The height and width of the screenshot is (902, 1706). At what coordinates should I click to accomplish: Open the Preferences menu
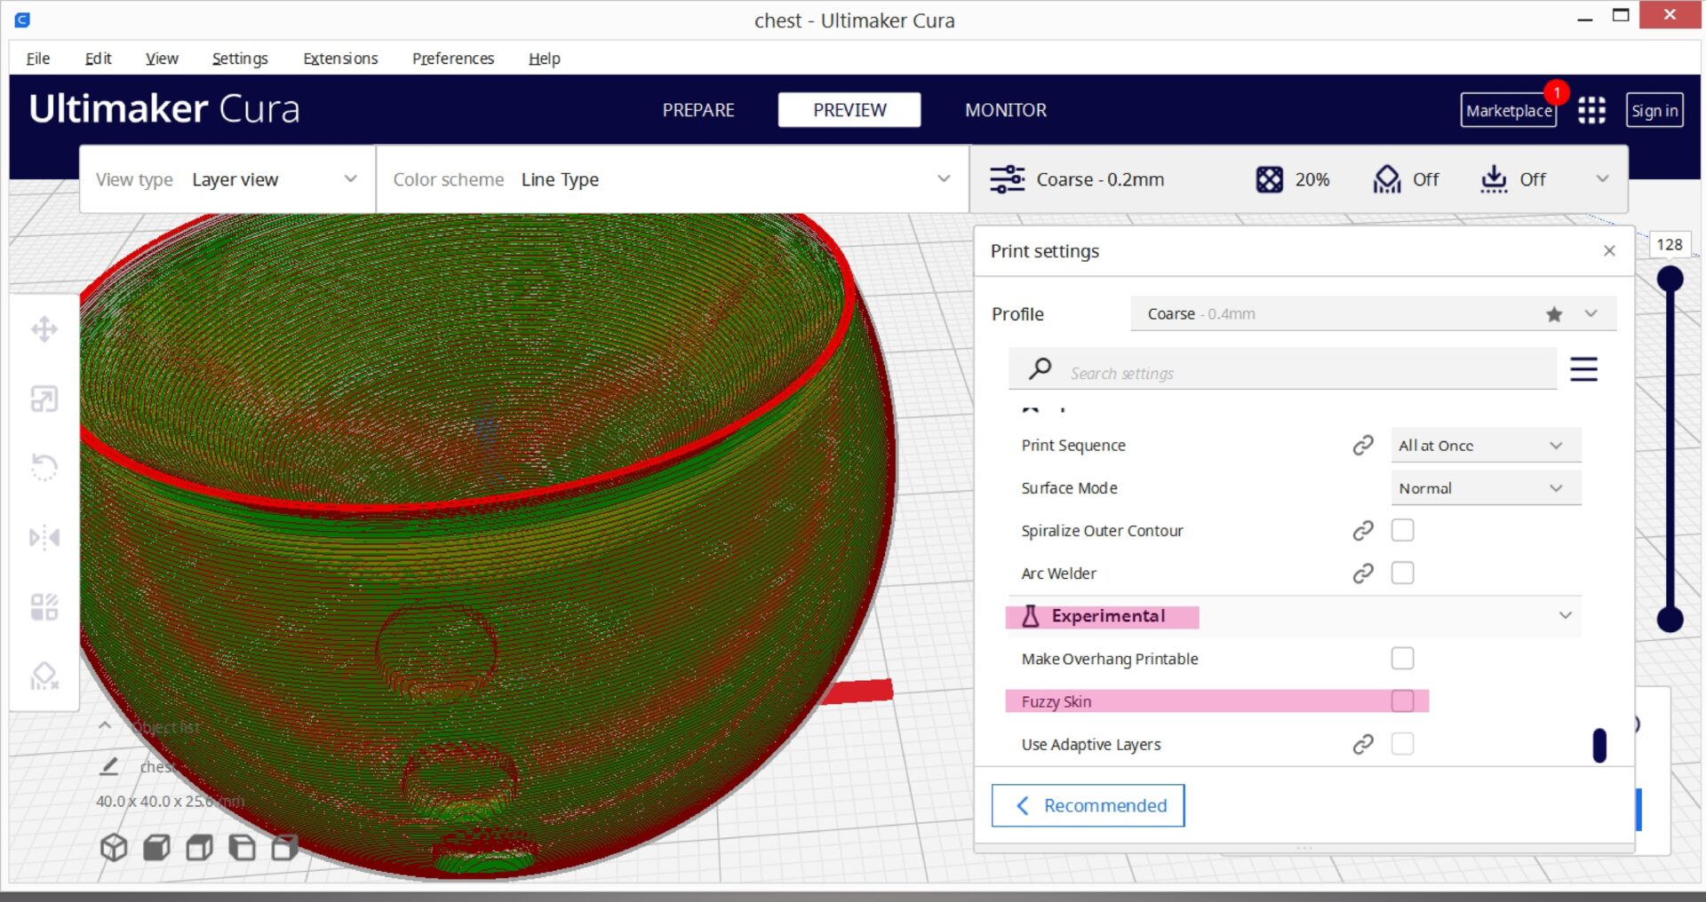[x=453, y=59]
